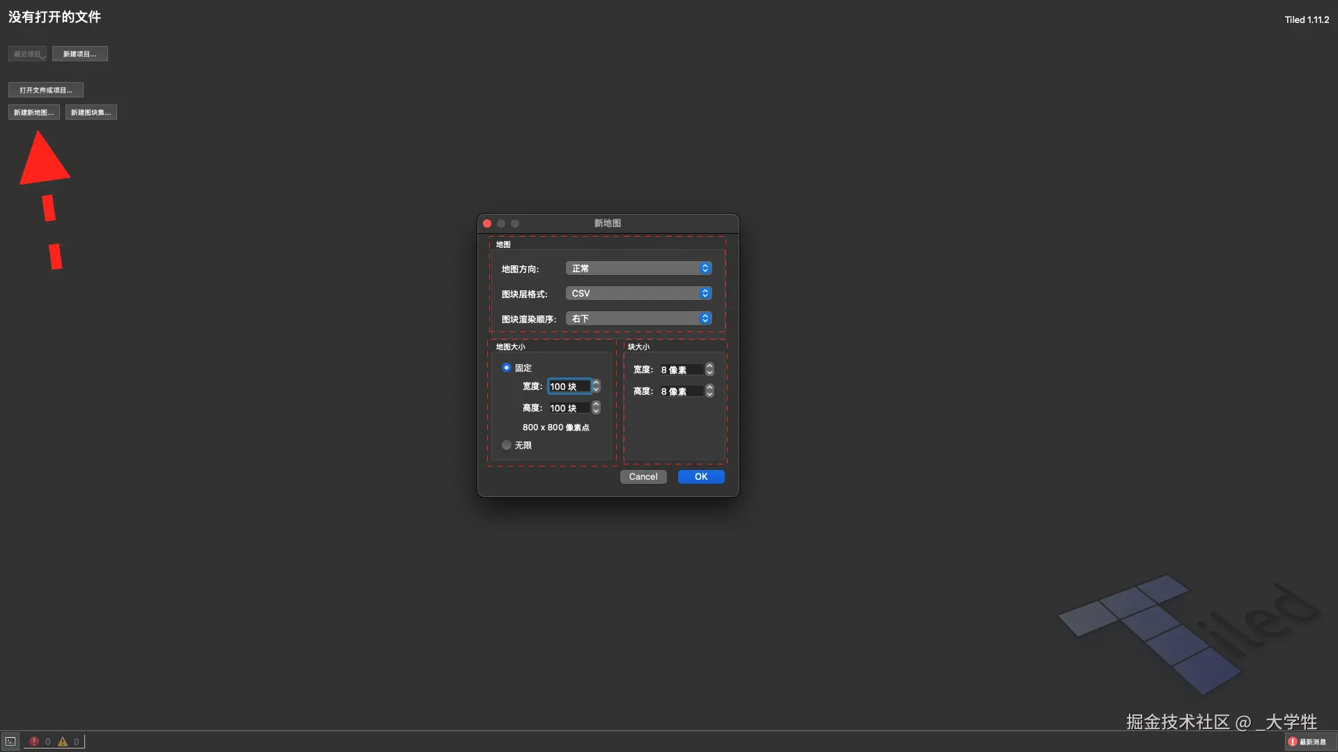
Task: Click the 新建项目 button
Action: click(79, 54)
